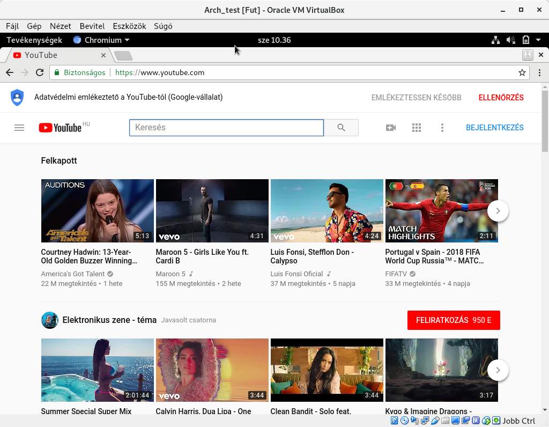This screenshot has width=549, height=427.
Task: Open a new browser tab
Action: point(123,55)
